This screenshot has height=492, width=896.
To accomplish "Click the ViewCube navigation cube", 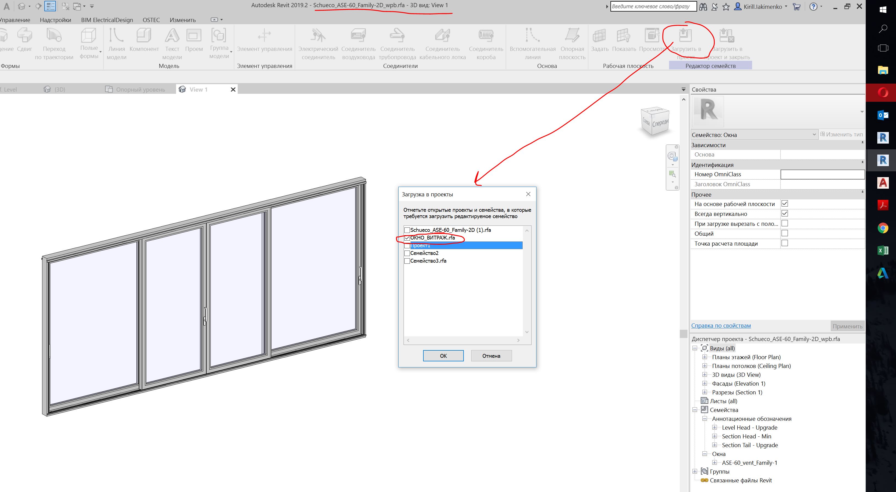I will coord(655,121).
